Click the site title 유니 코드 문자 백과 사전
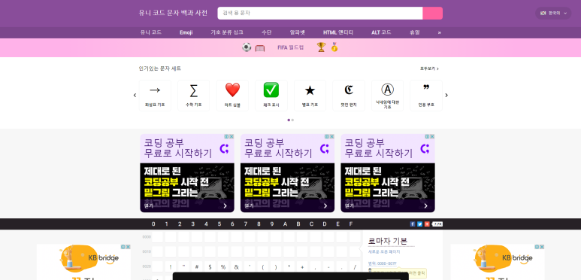 tap(173, 13)
